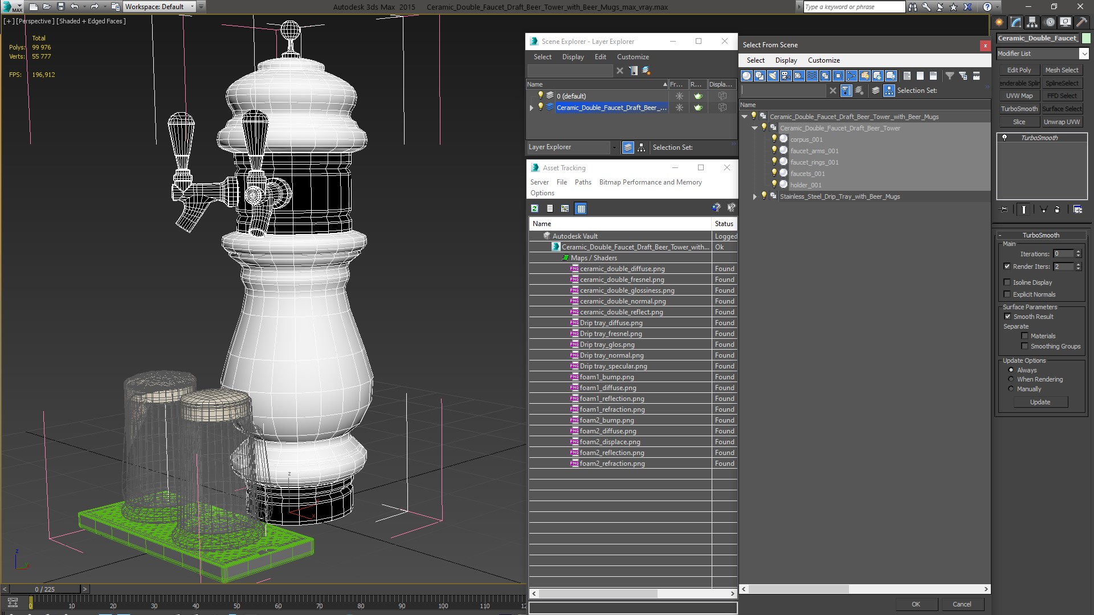
Task: Switch Select From Scene to sort by hierarchy
Action: pos(889,91)
